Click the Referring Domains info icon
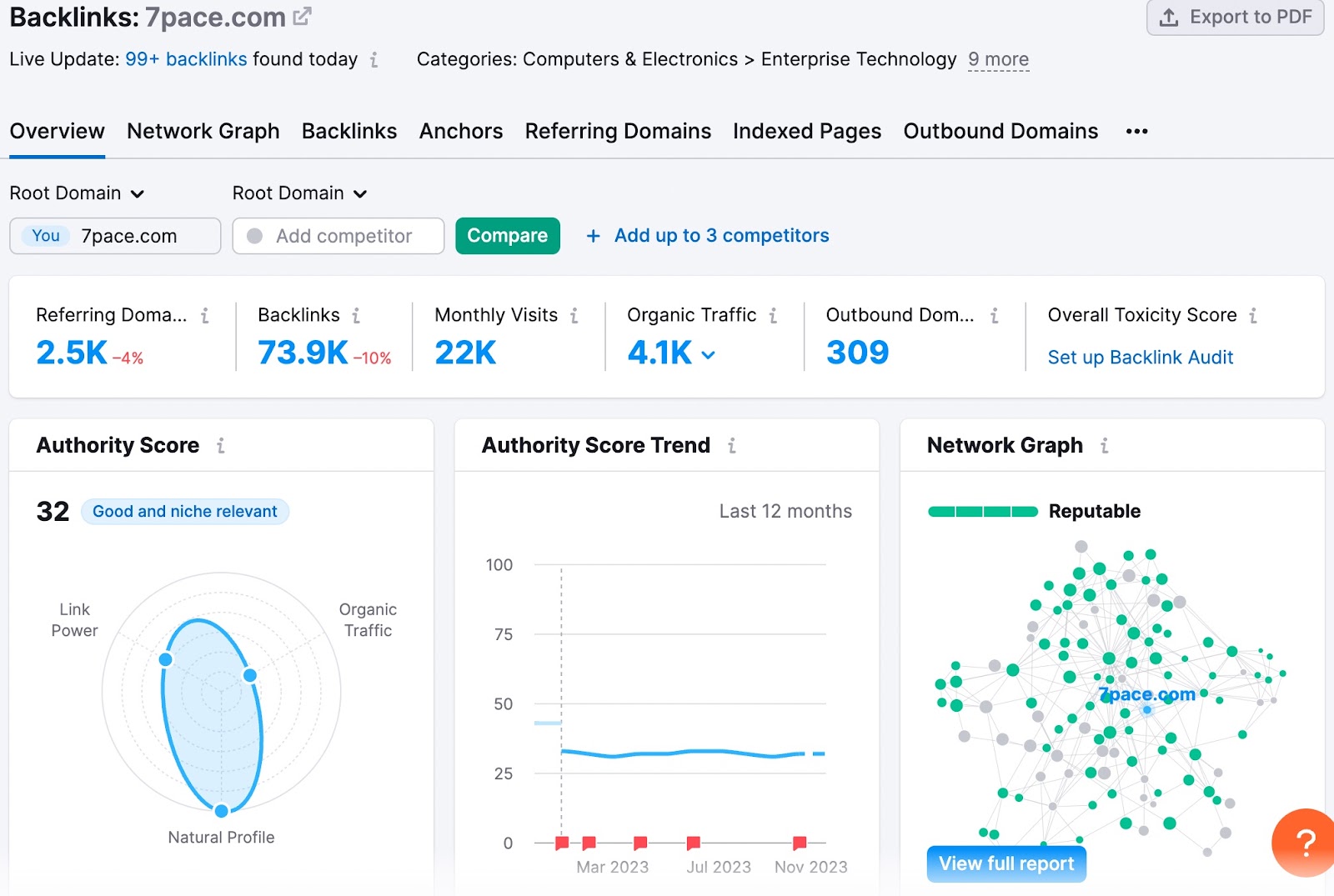The width and height of the screenshot is (1334, 896). pyautogui.click(x=204, y=315)
